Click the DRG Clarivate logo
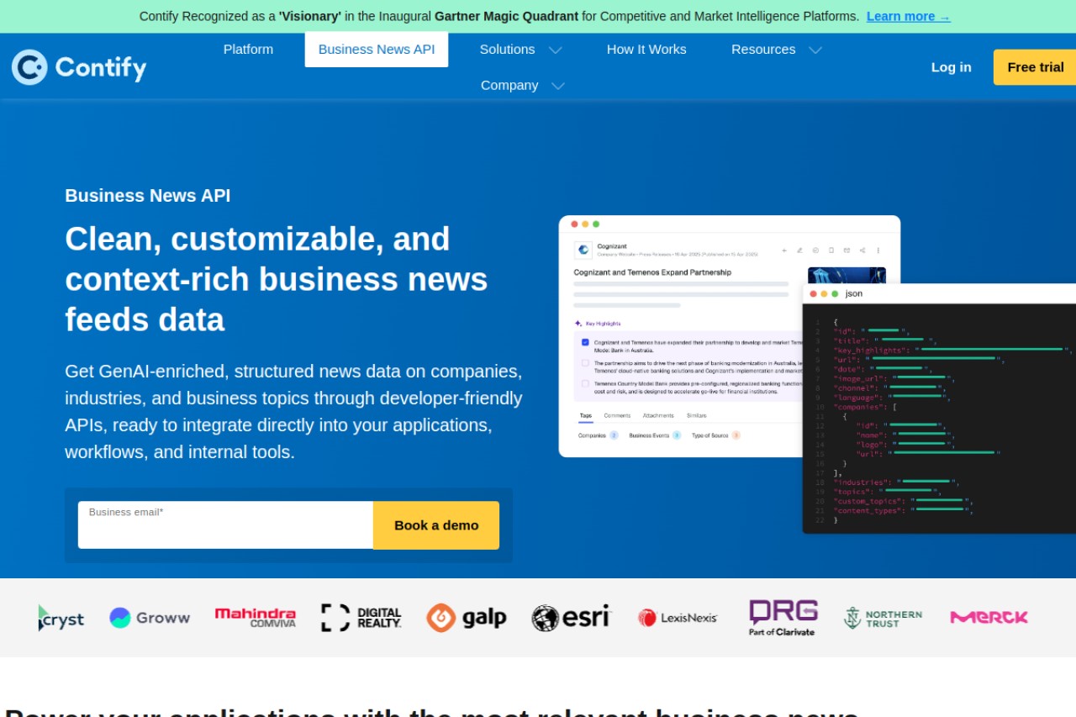Viewport: 1076px width, 717px height. tap(783, 618)
